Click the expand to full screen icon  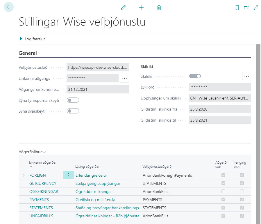pos(256,8)
